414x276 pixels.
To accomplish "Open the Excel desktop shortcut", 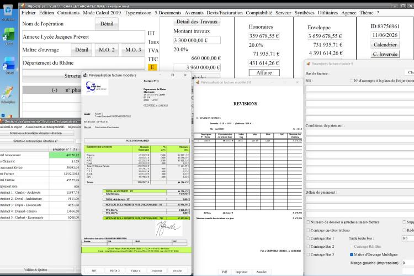I will (x=8, y=35).
